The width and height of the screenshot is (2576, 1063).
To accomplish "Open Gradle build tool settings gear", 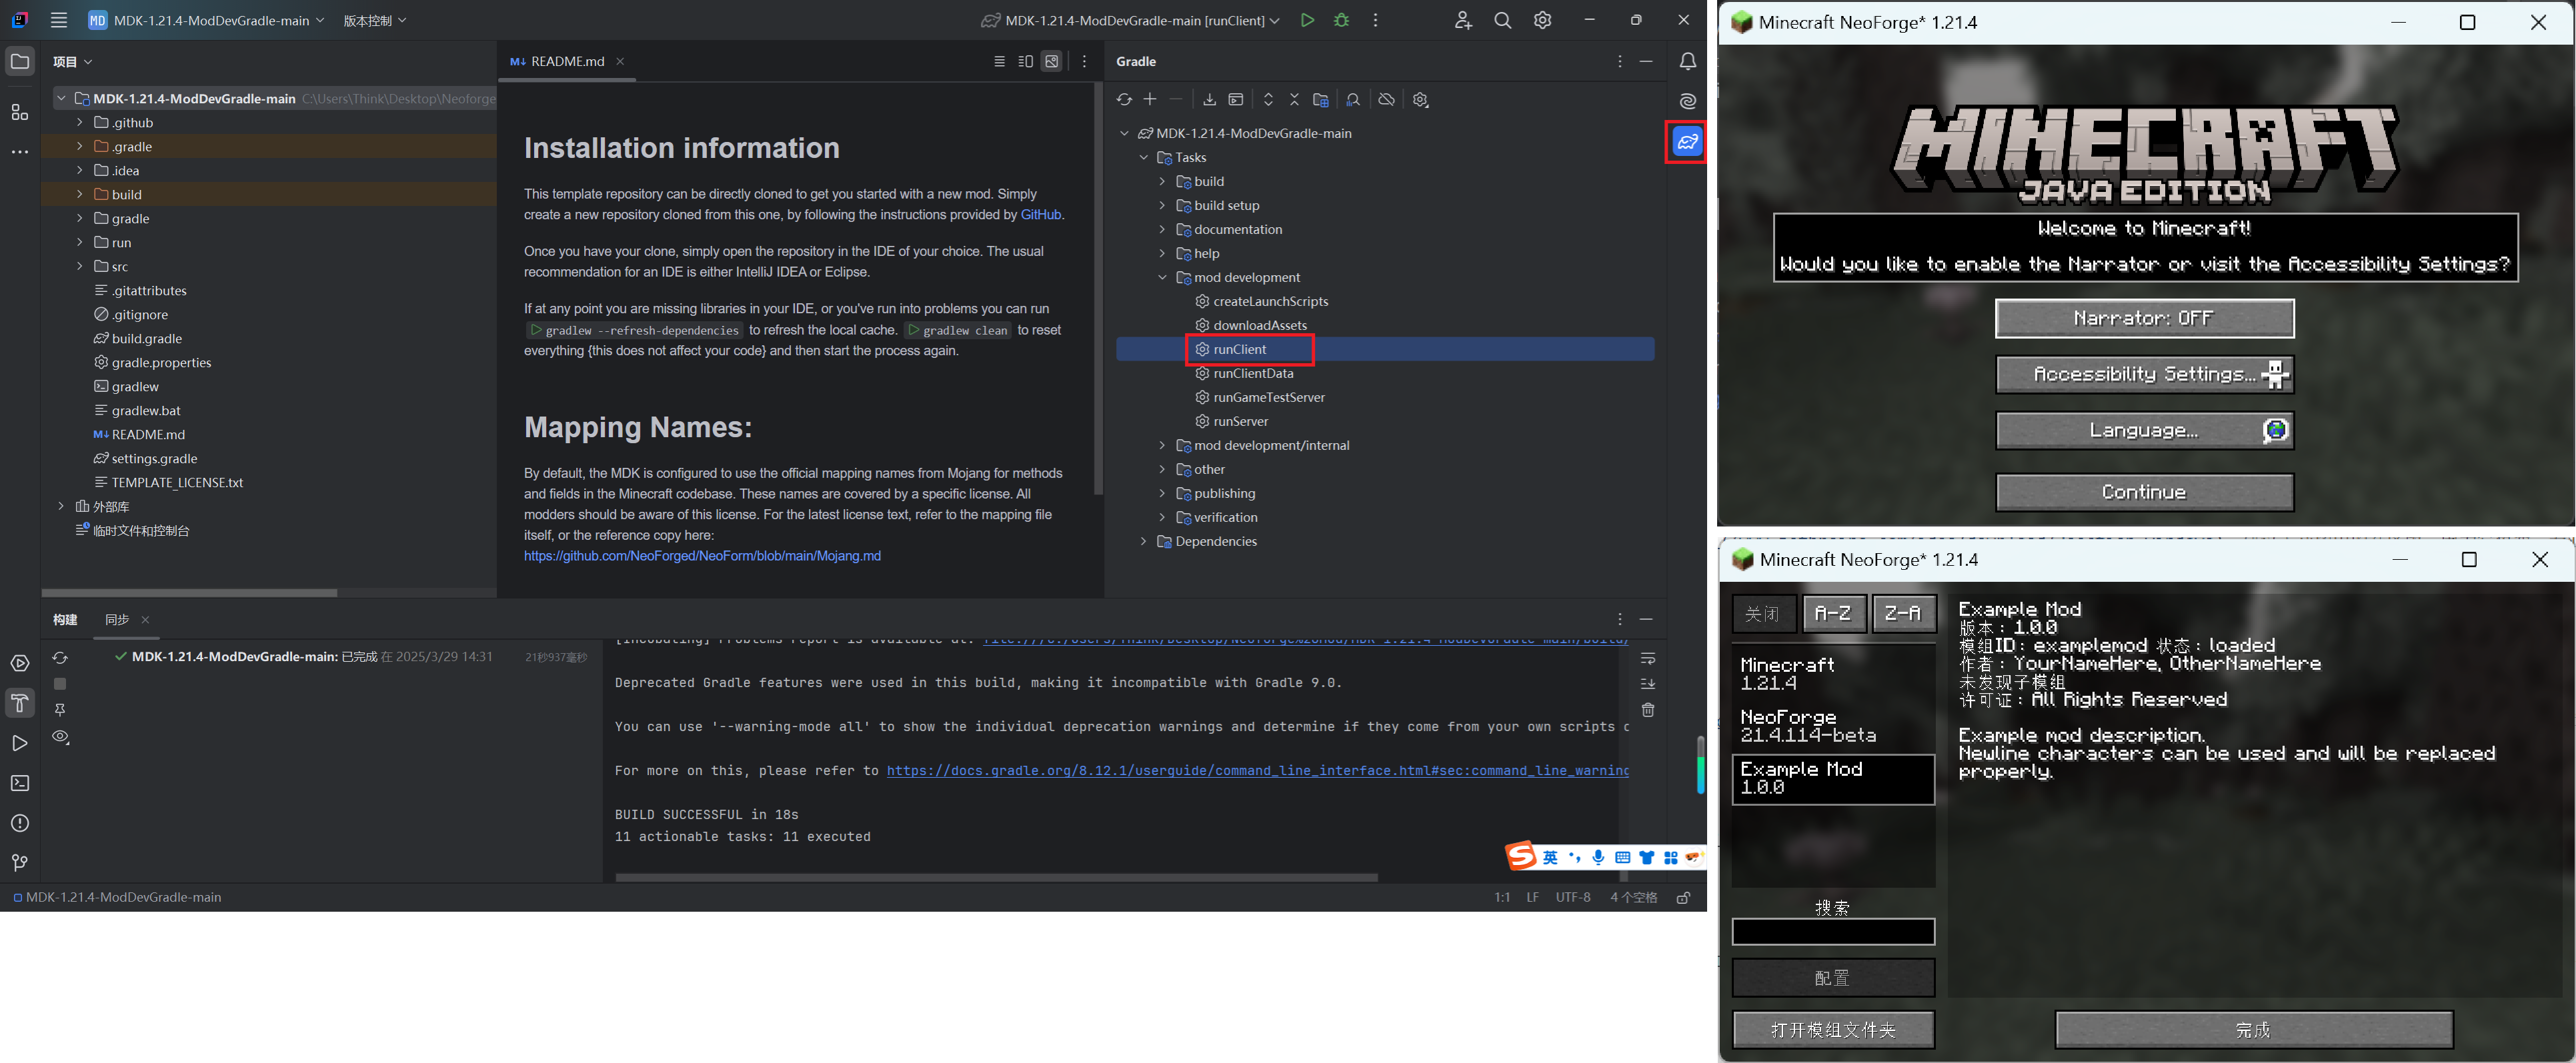I will [x=1420, y=99].
